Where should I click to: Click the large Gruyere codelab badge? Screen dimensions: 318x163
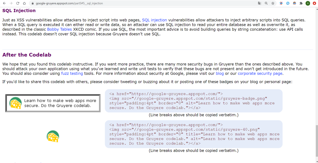coord(53,103)
